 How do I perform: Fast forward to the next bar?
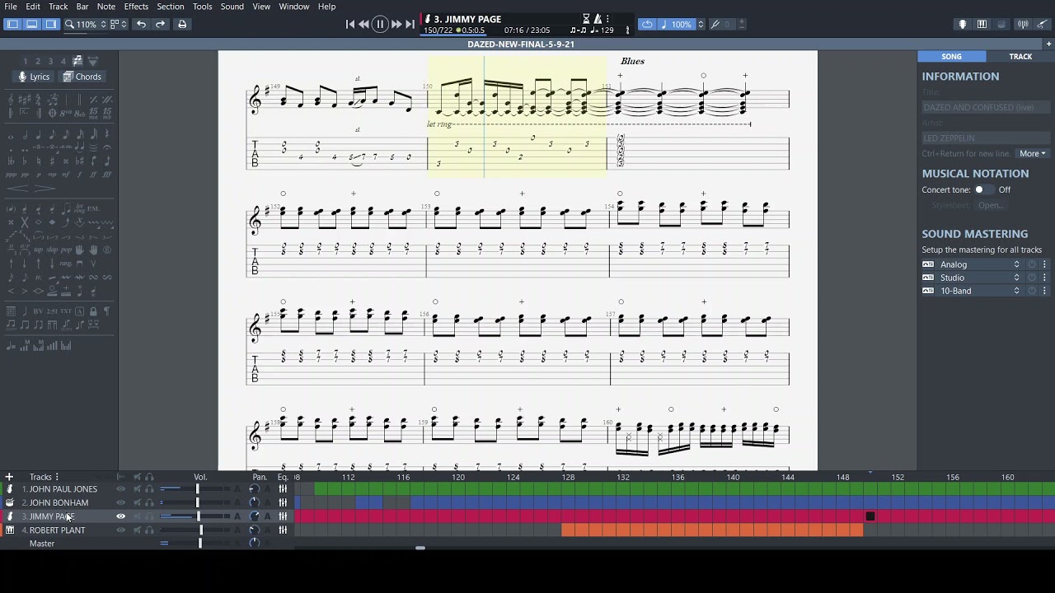396,24
